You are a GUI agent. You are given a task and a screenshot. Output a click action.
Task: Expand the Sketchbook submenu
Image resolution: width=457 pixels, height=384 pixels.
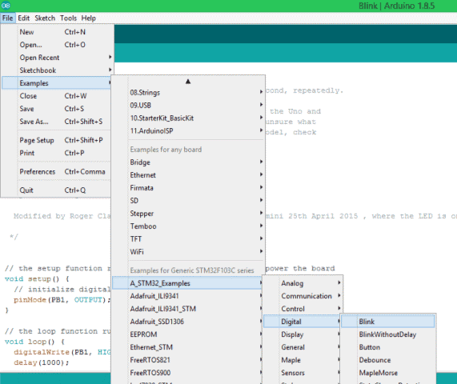pyautogui.click(x=57, y=70)
